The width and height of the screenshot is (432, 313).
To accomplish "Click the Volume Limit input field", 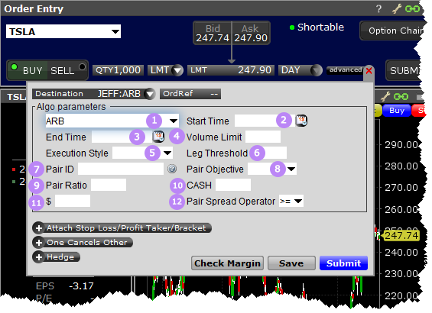I will 263,137.
